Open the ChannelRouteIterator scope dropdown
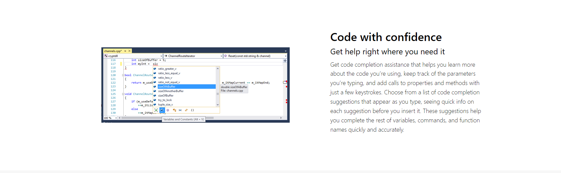The image size is (561, 173). point(193,56)
